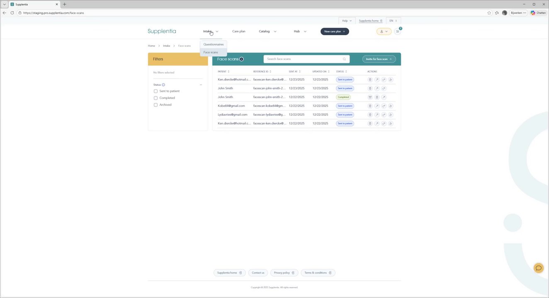Open the Ken.dierckx face scan sent 12/23/2025

(377, 79)
